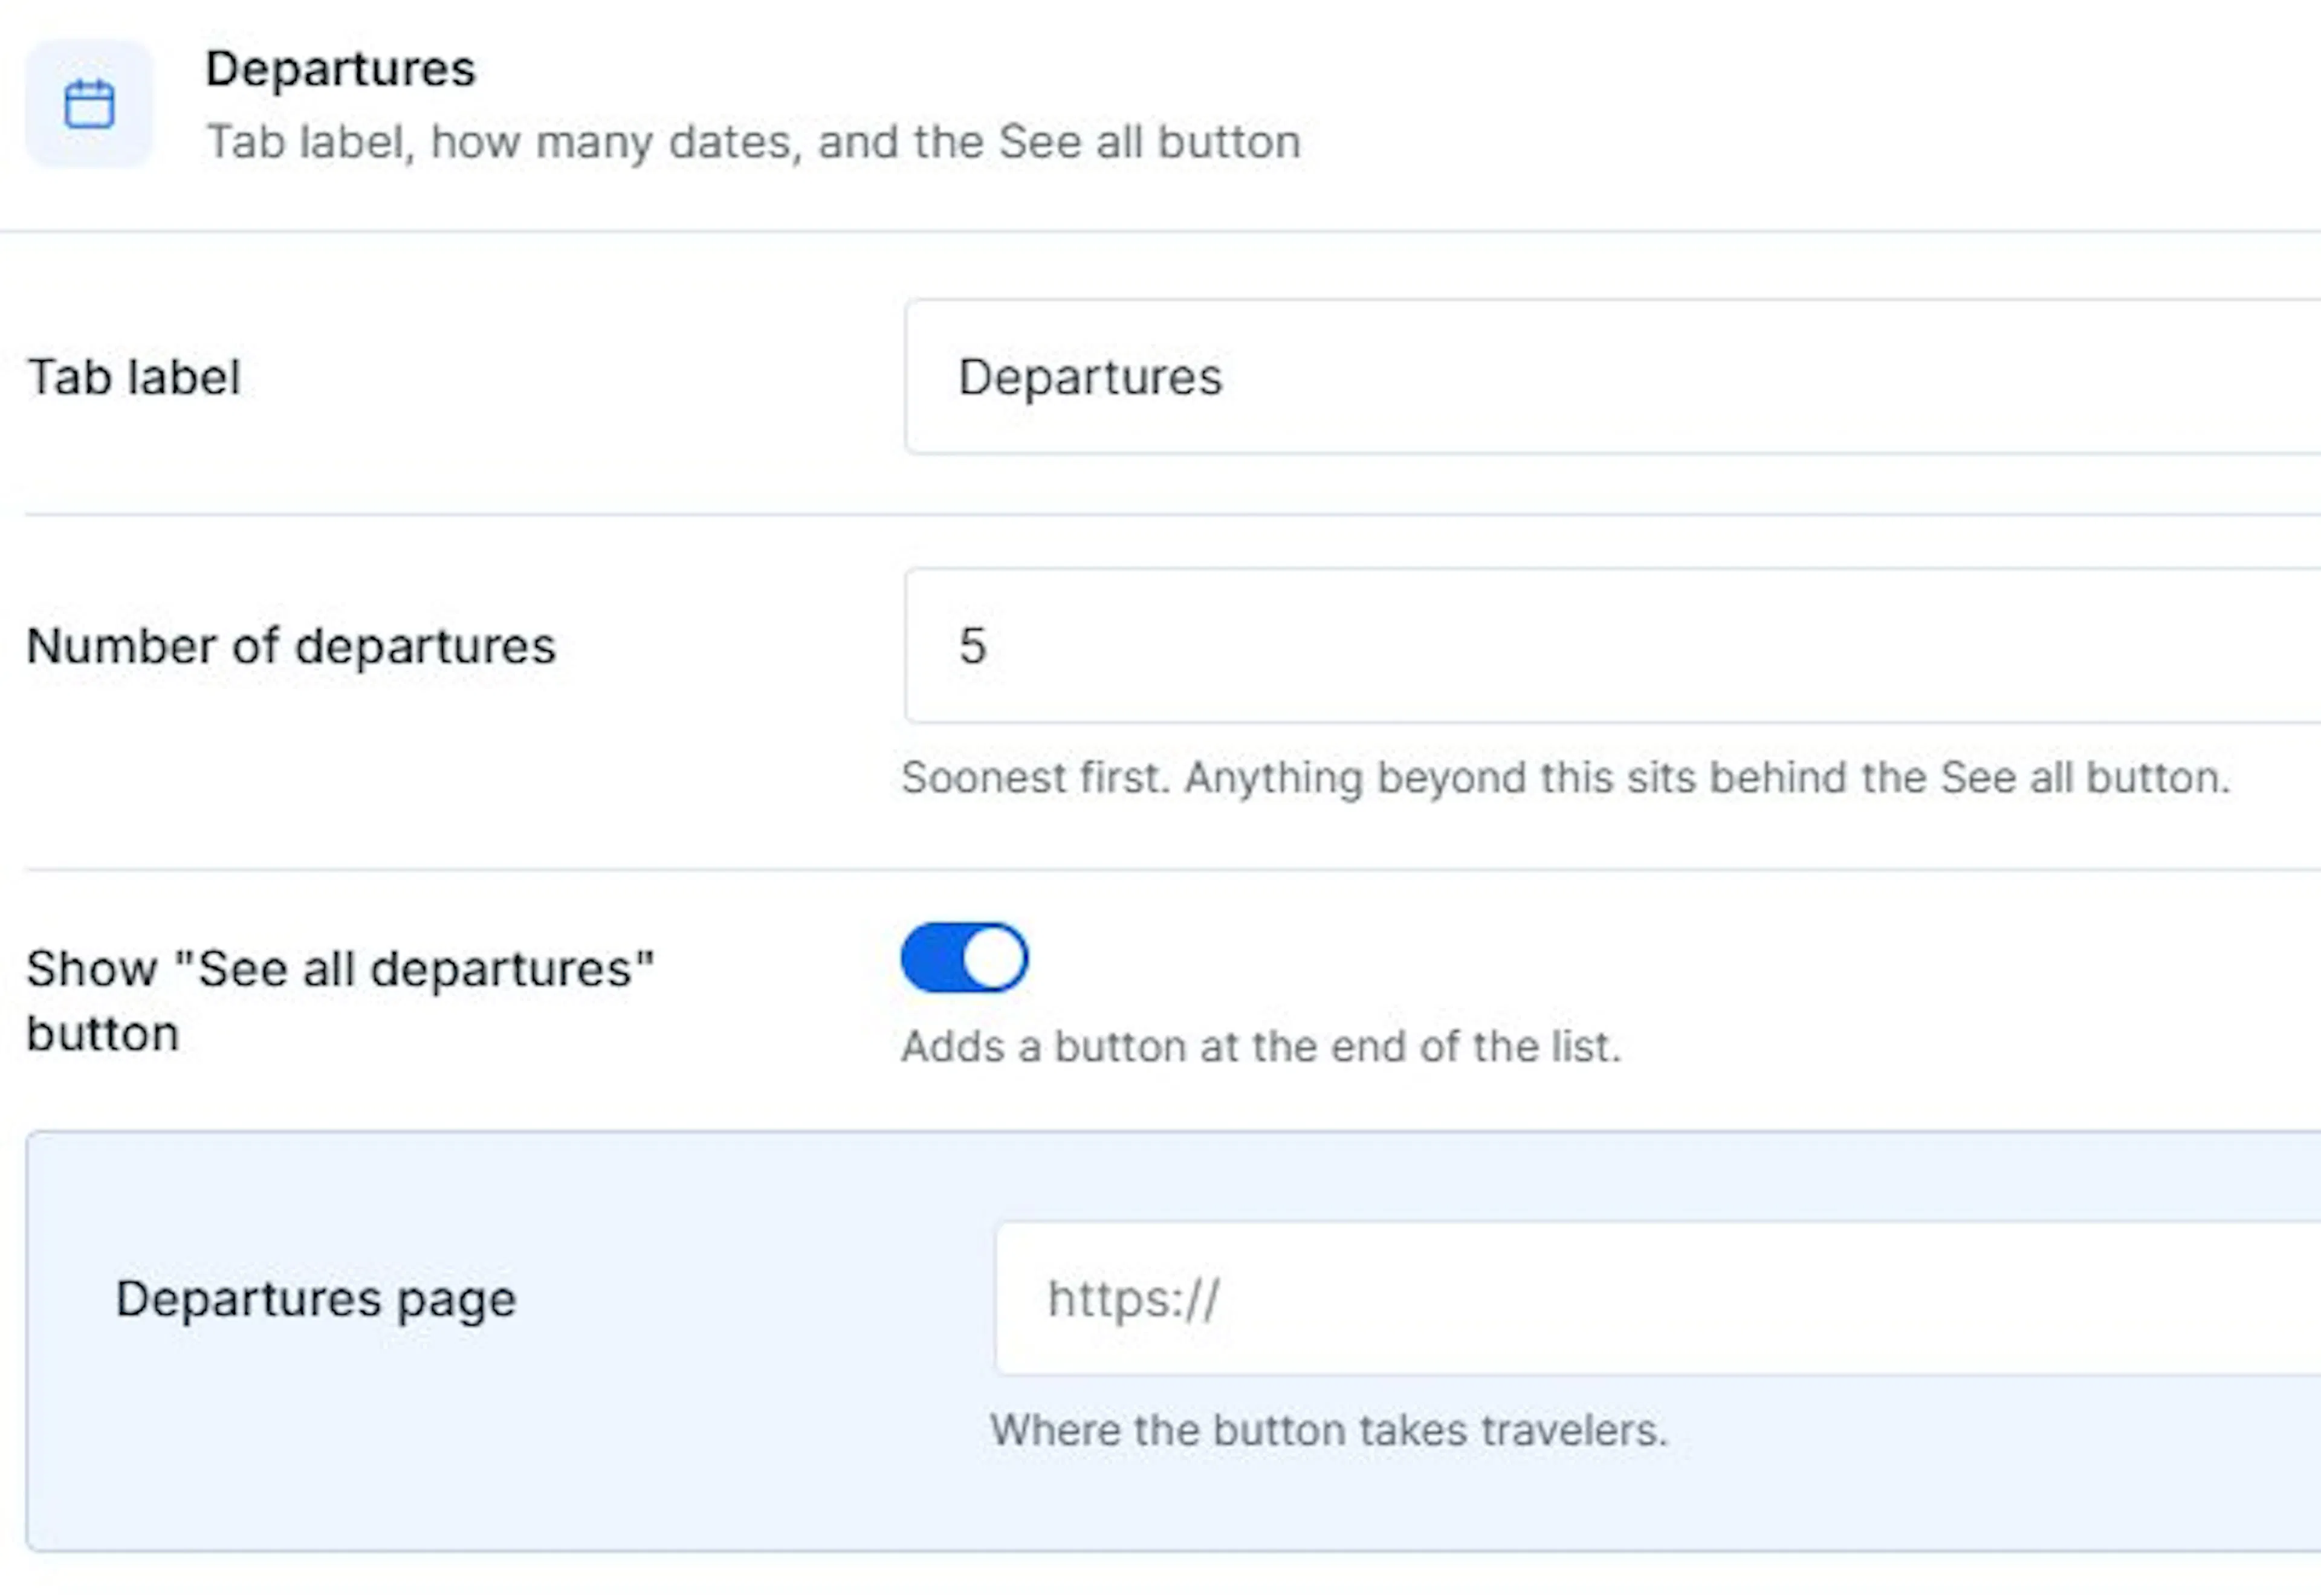
Task: Click the Tab label field name
Action: pyautogui.click(x=133, y=378)
